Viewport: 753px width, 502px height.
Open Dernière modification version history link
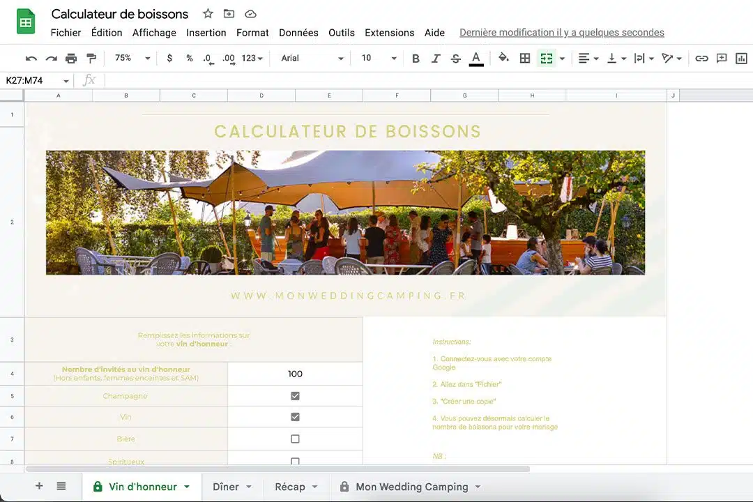pos(562,32)
